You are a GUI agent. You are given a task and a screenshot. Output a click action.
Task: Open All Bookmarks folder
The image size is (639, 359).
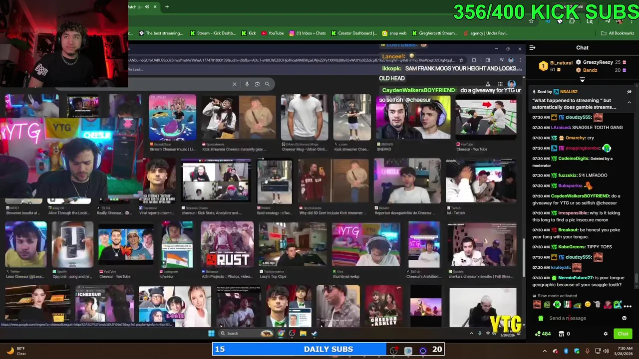(x=618, y=33)
